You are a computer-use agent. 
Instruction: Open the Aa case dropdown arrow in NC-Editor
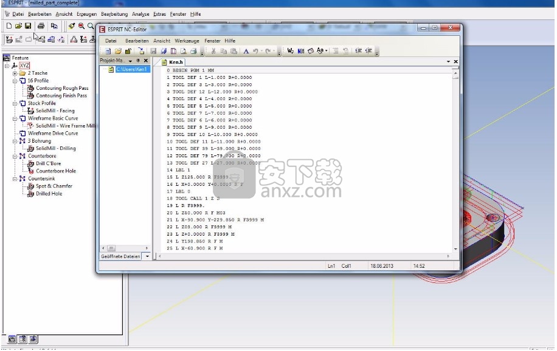click(326, 51)
